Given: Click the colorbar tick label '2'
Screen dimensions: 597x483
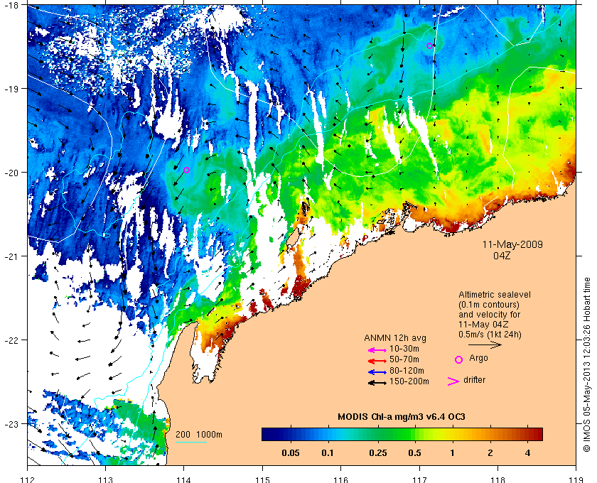Looking at the screenshot, I should pos(490,453).
